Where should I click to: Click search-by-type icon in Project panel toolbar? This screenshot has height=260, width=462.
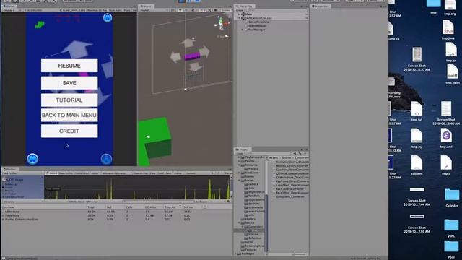(295, 153)
